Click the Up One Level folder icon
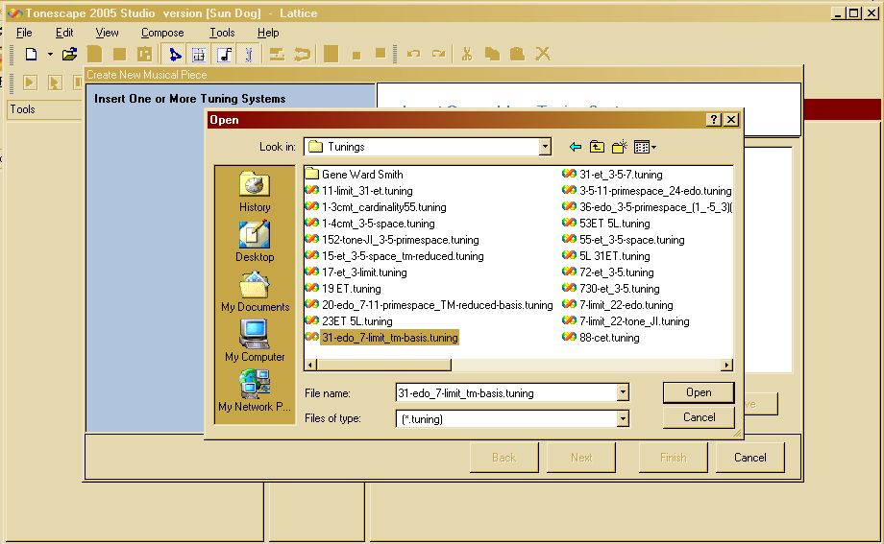 (x=597, y=147)
